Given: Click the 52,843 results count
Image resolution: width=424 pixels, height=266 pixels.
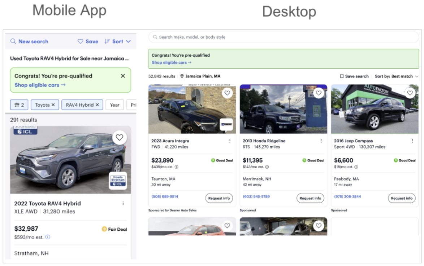Looking at the screenshot, I should 162,76.
